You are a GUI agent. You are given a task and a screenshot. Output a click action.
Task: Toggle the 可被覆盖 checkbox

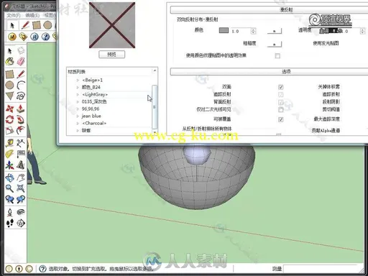281,119
